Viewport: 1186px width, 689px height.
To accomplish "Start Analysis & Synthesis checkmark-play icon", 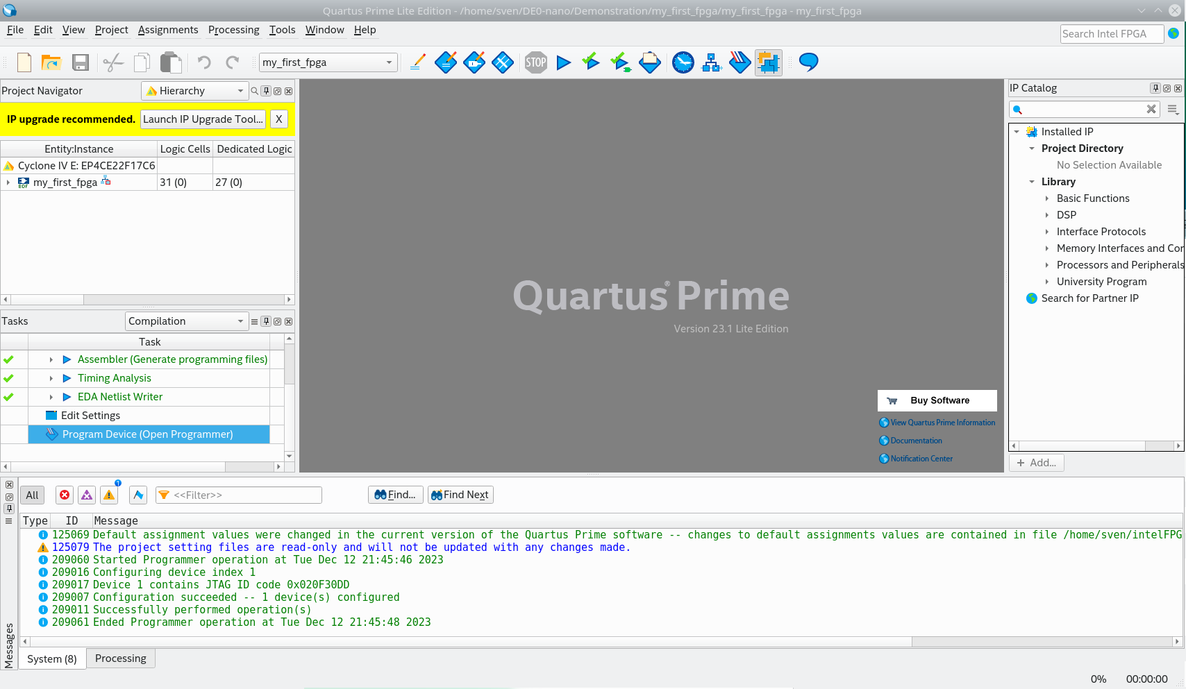I will [591, 62].
